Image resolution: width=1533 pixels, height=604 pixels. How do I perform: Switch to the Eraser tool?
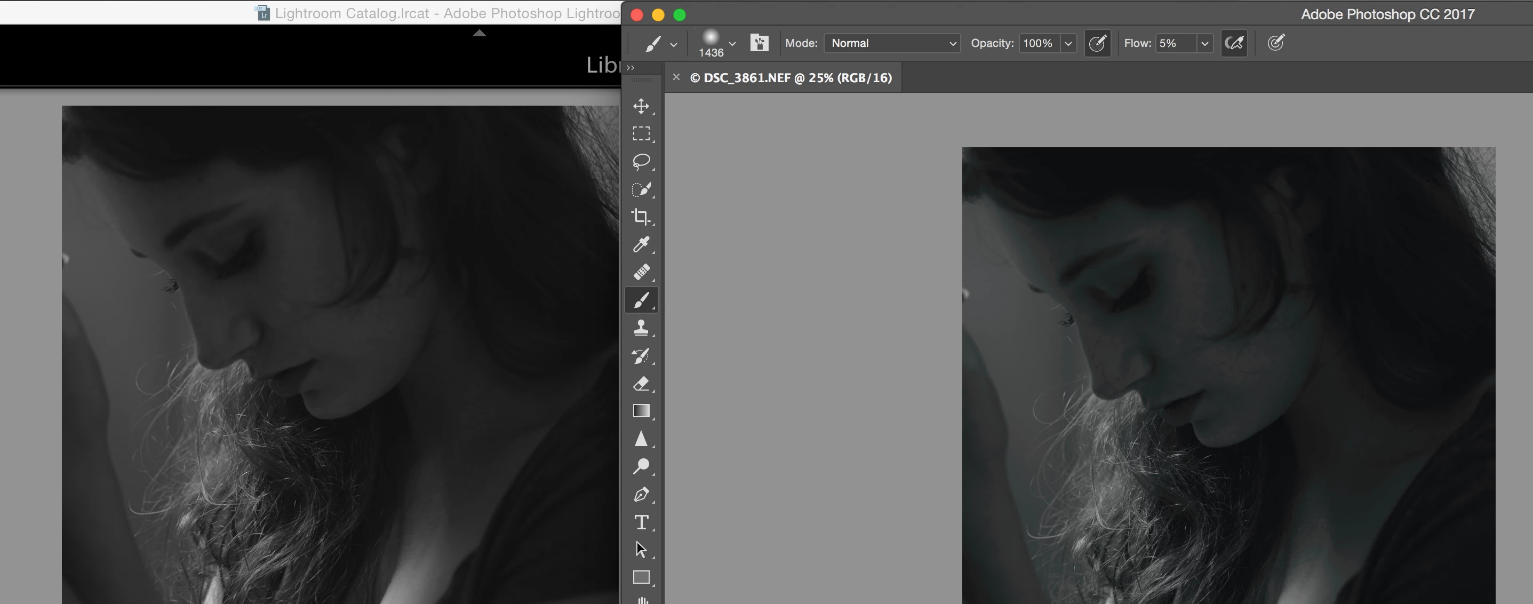pos(641,383)
